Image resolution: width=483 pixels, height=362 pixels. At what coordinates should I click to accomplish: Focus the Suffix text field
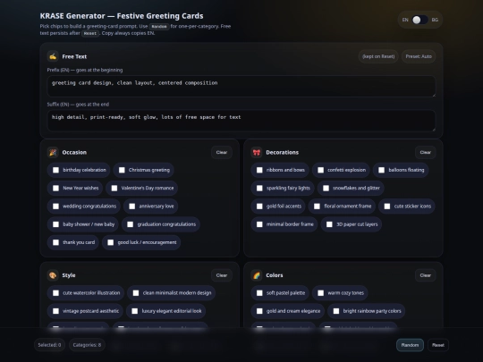point(241,121)
